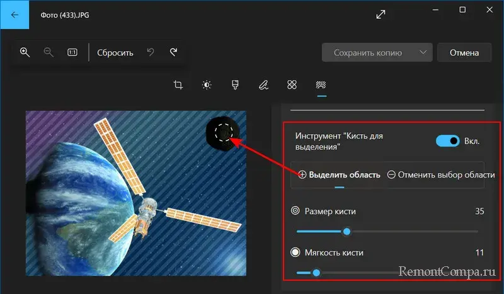Open the erase tool with four-circles icon
Screen dimensions: 504x294
[x=292, y=85]
